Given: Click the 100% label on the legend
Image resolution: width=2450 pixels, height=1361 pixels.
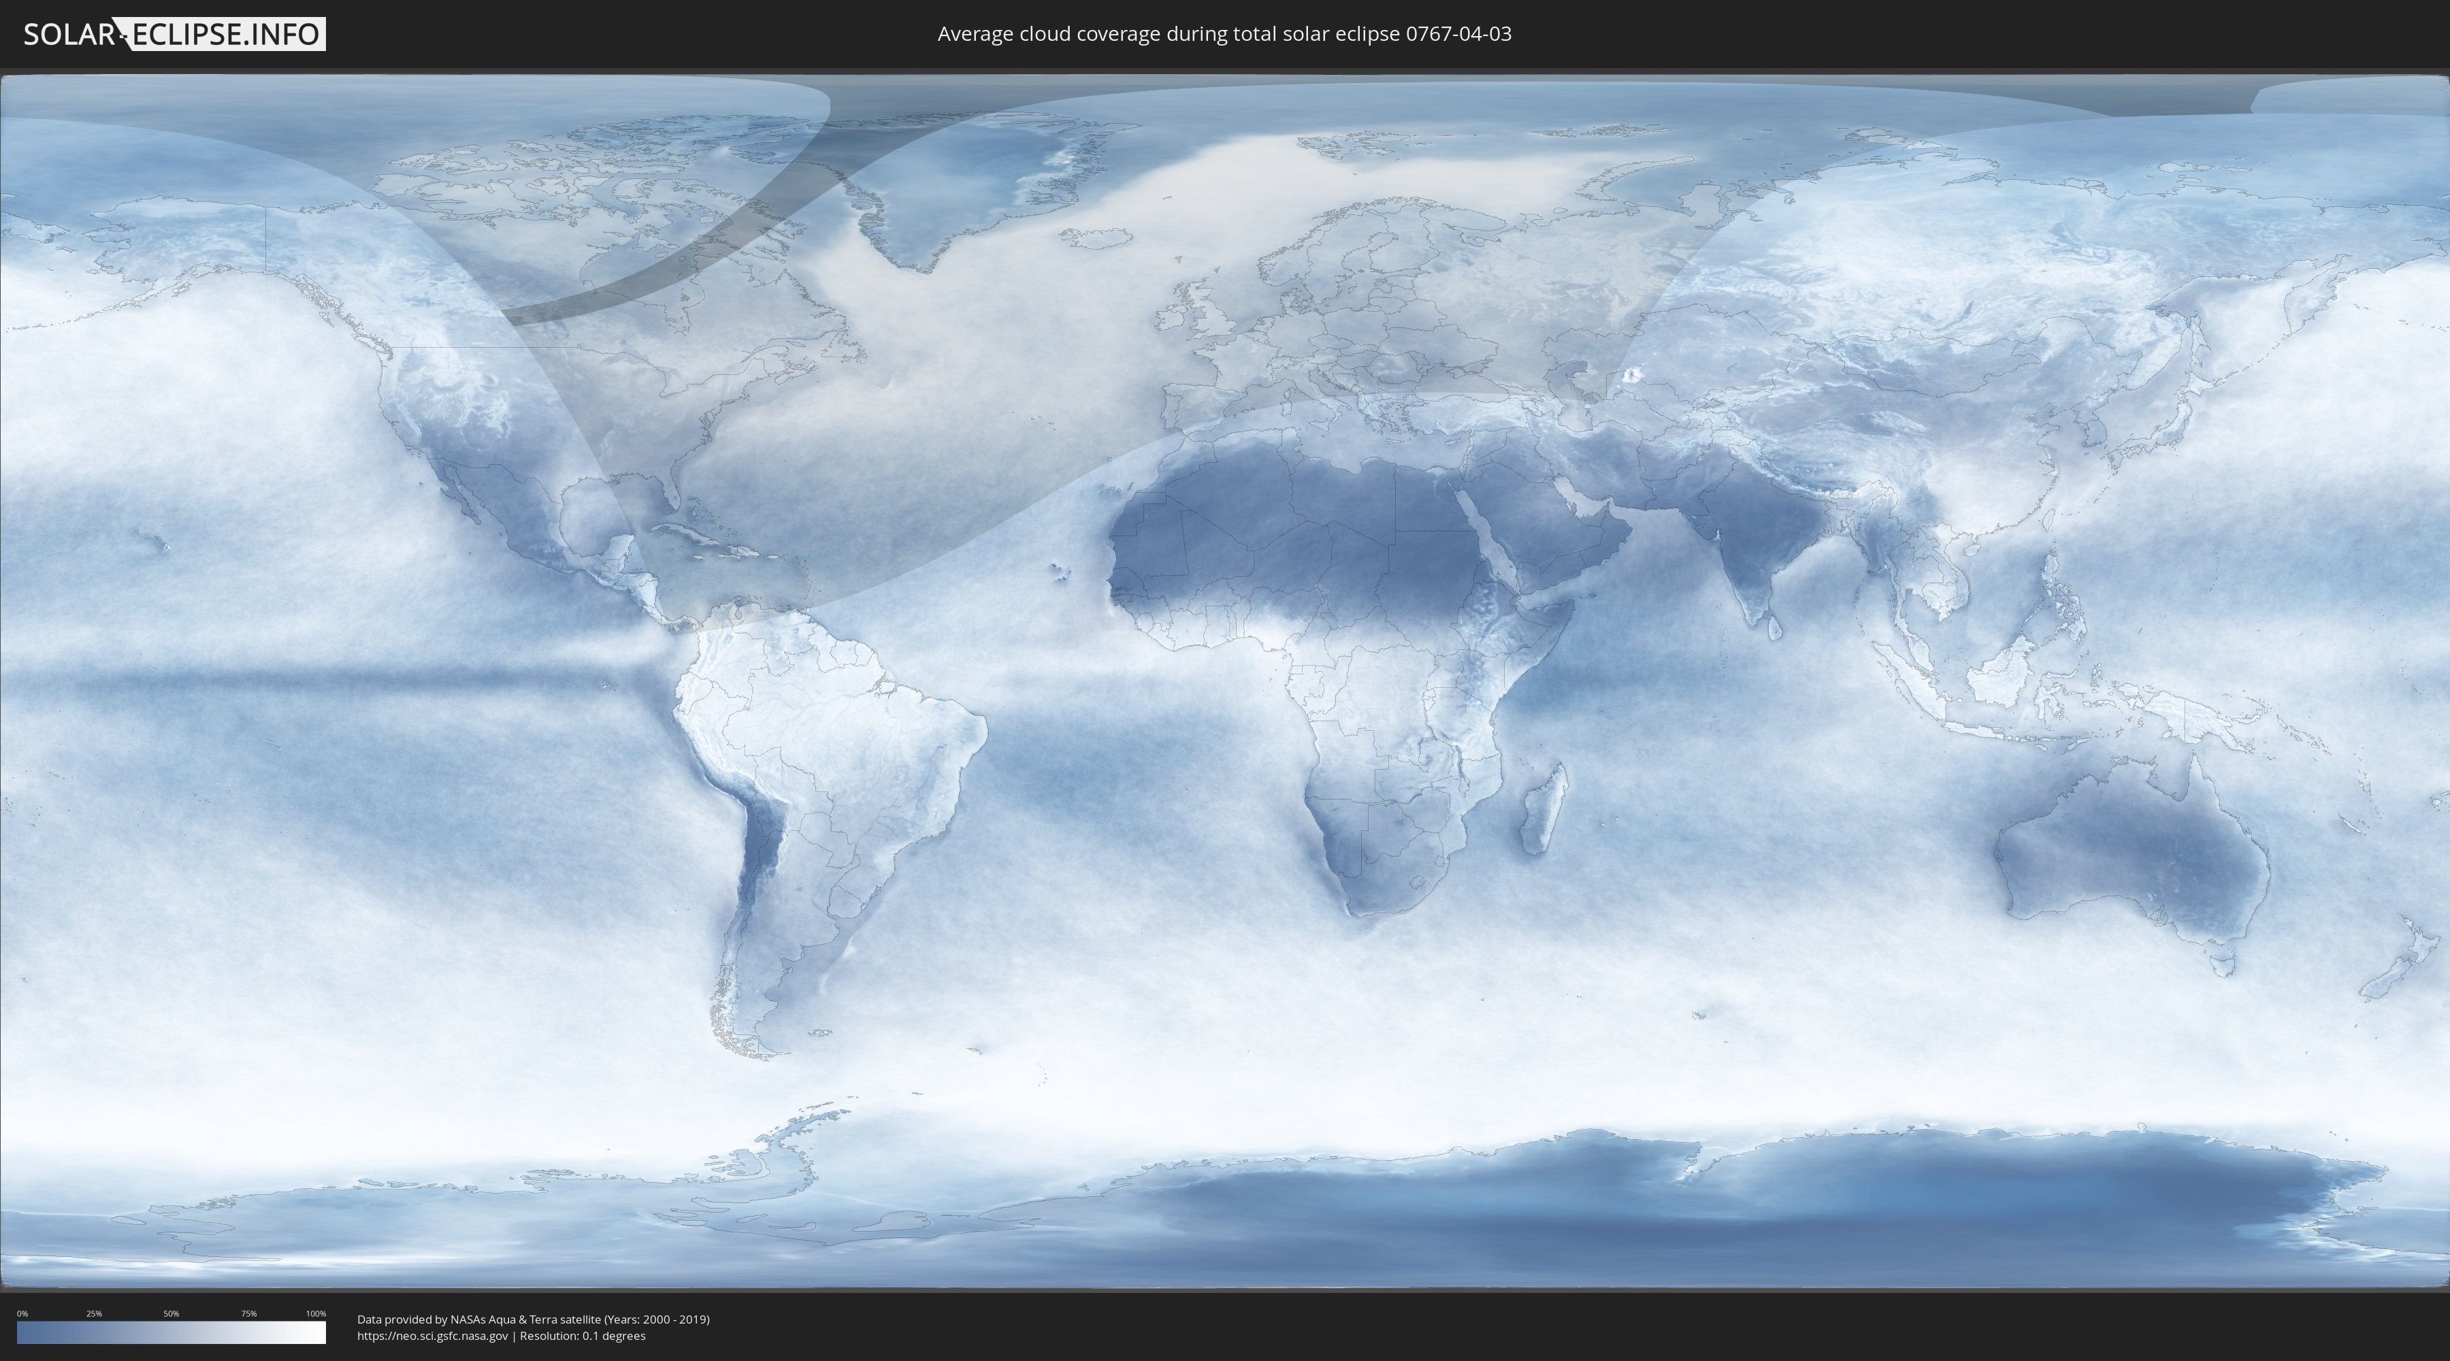Looking at the screenshot, I should pos(316,1313).
